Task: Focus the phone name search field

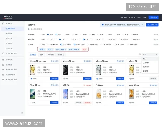Action: coord(93,29)
